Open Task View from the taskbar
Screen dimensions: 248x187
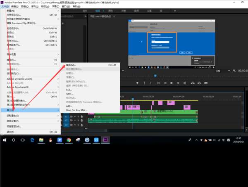pyautogui.click(x=23, y=140)
